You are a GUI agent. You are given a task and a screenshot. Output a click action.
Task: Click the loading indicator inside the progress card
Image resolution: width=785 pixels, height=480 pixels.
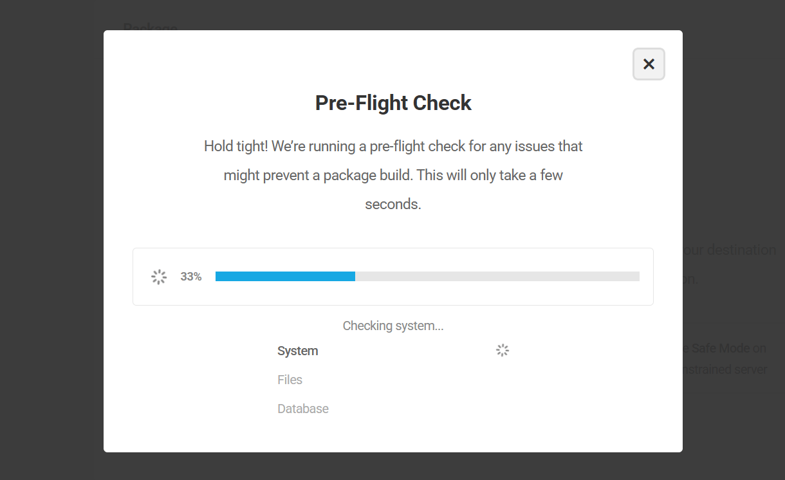pos(158,276)
